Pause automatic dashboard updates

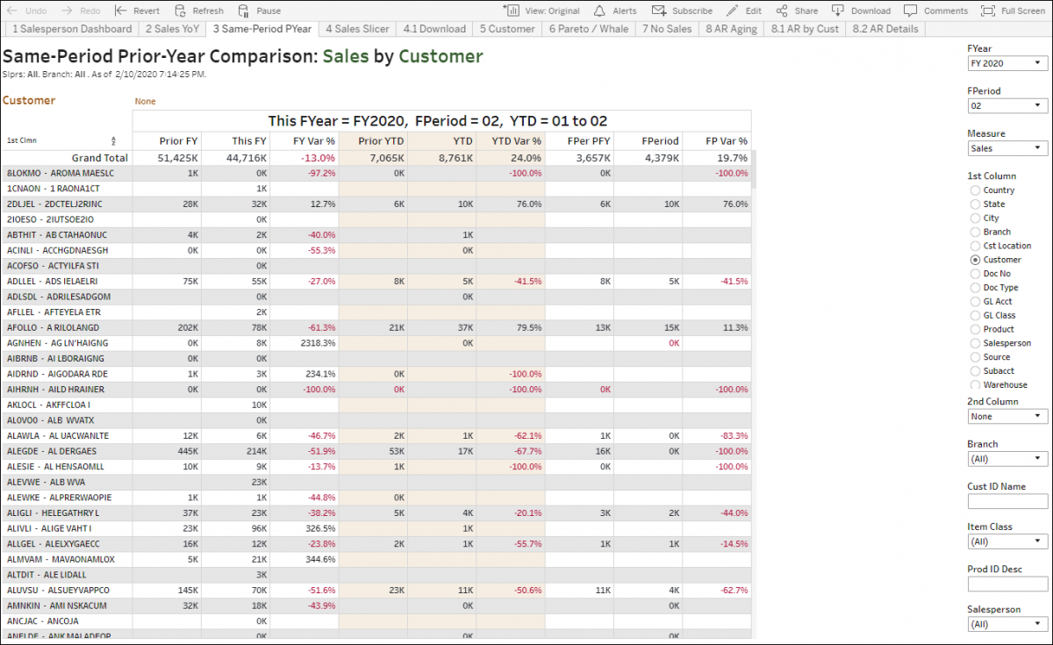253,11
